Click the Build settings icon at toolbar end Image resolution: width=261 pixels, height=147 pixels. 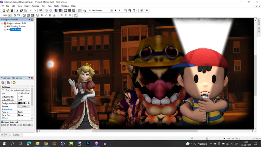(x=147, y=10)
